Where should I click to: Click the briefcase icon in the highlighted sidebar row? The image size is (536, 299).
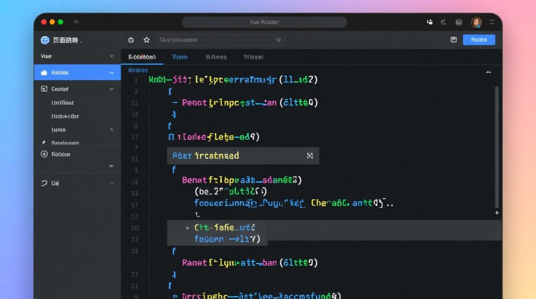coord(44,73)
